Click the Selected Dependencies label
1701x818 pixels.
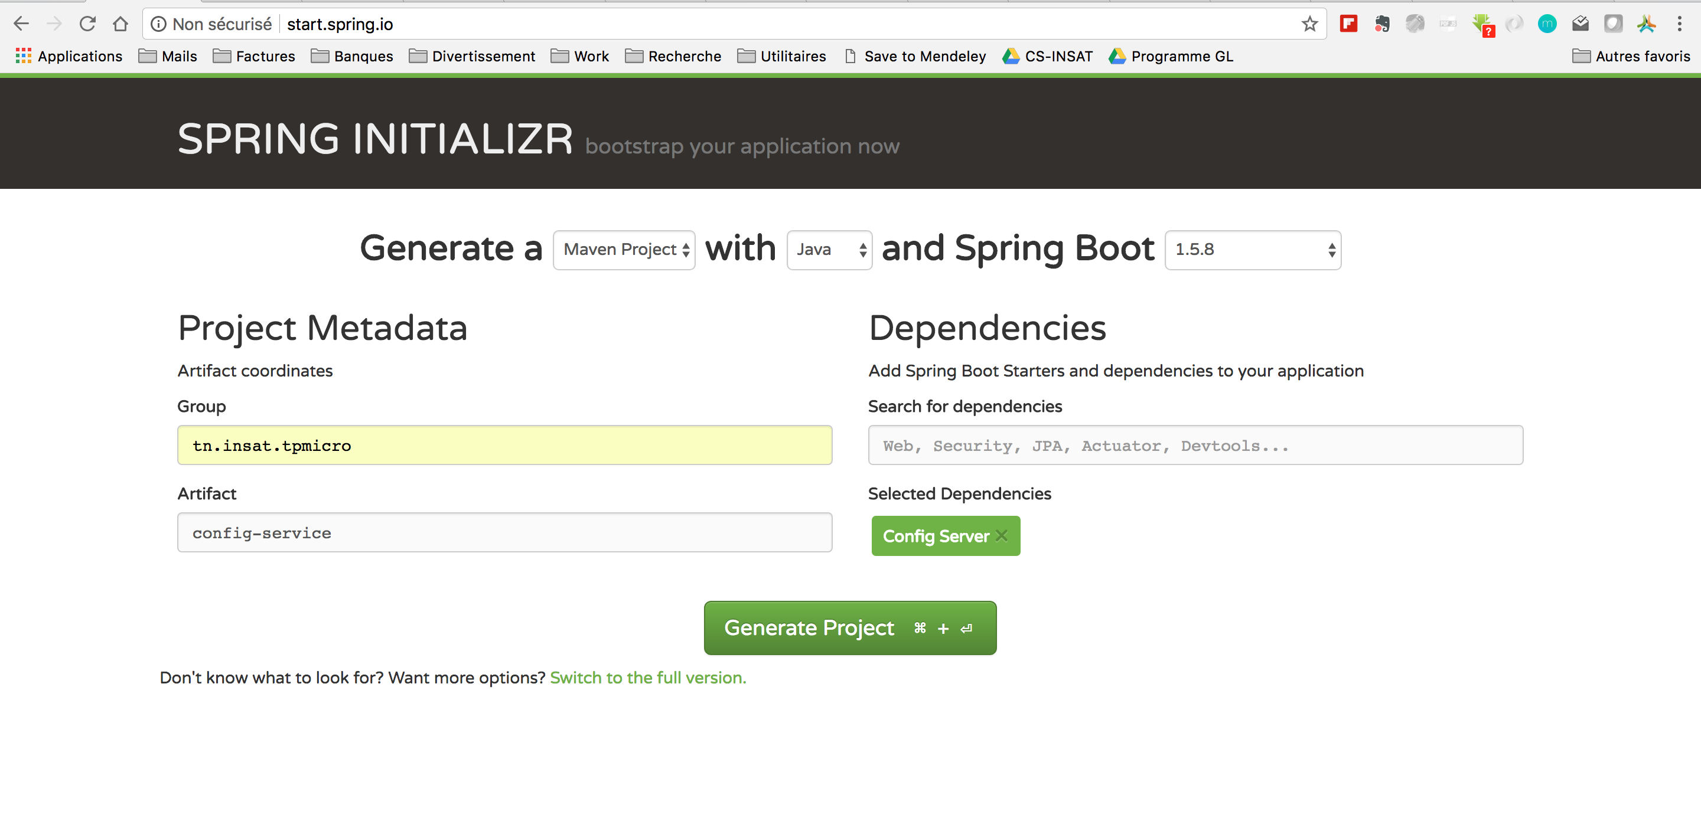coord(959,493)
